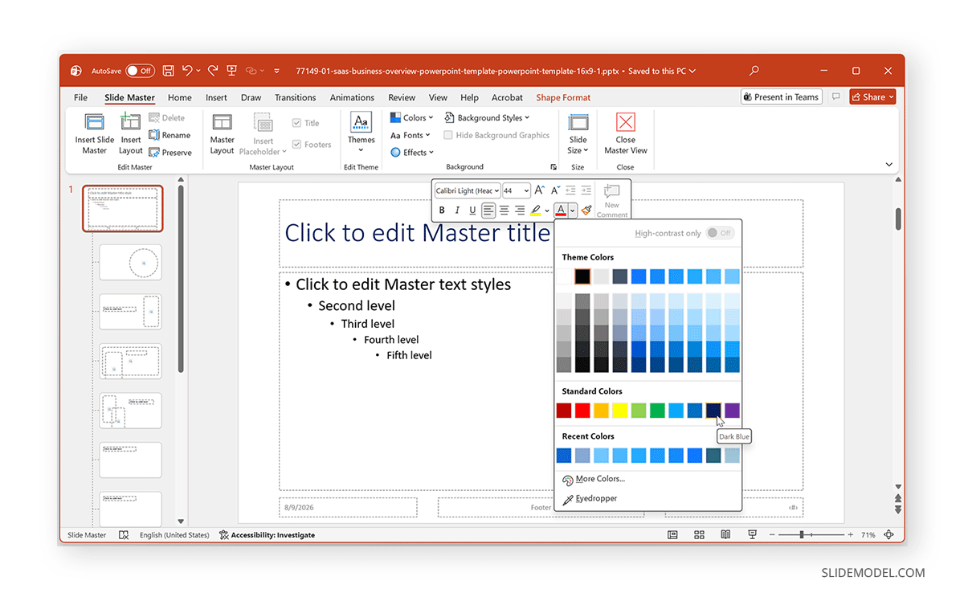Click the date footer 8/9/2026 placeholder
This screenshot has width=964, height=597.
[x=348, y=507]
